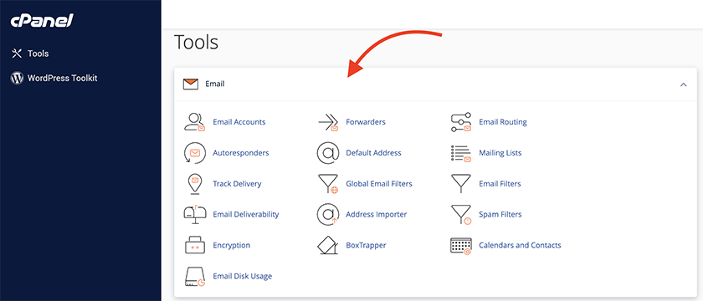Click the BoxTrapper icon
Screen dimensions: 703x301
[328, 246]
